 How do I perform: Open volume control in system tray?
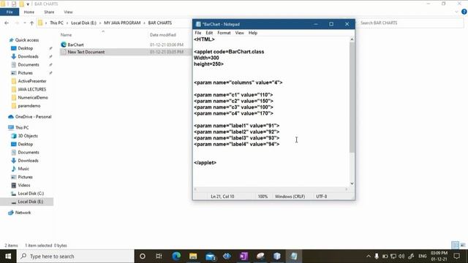pyautogui.click(x=401, y=256)
